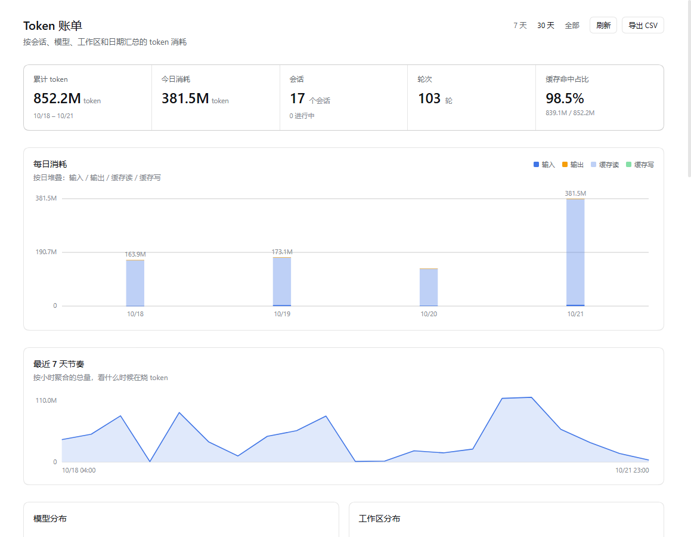Click the 10/19 bar in daily chart

[282, 282]
